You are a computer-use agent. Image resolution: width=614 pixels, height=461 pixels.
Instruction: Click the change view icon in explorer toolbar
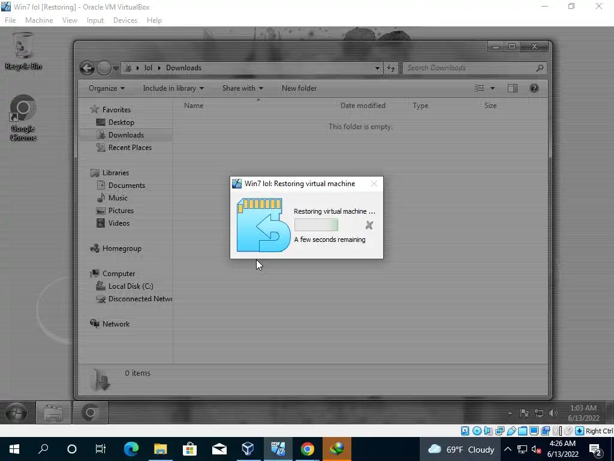point(480,88)
